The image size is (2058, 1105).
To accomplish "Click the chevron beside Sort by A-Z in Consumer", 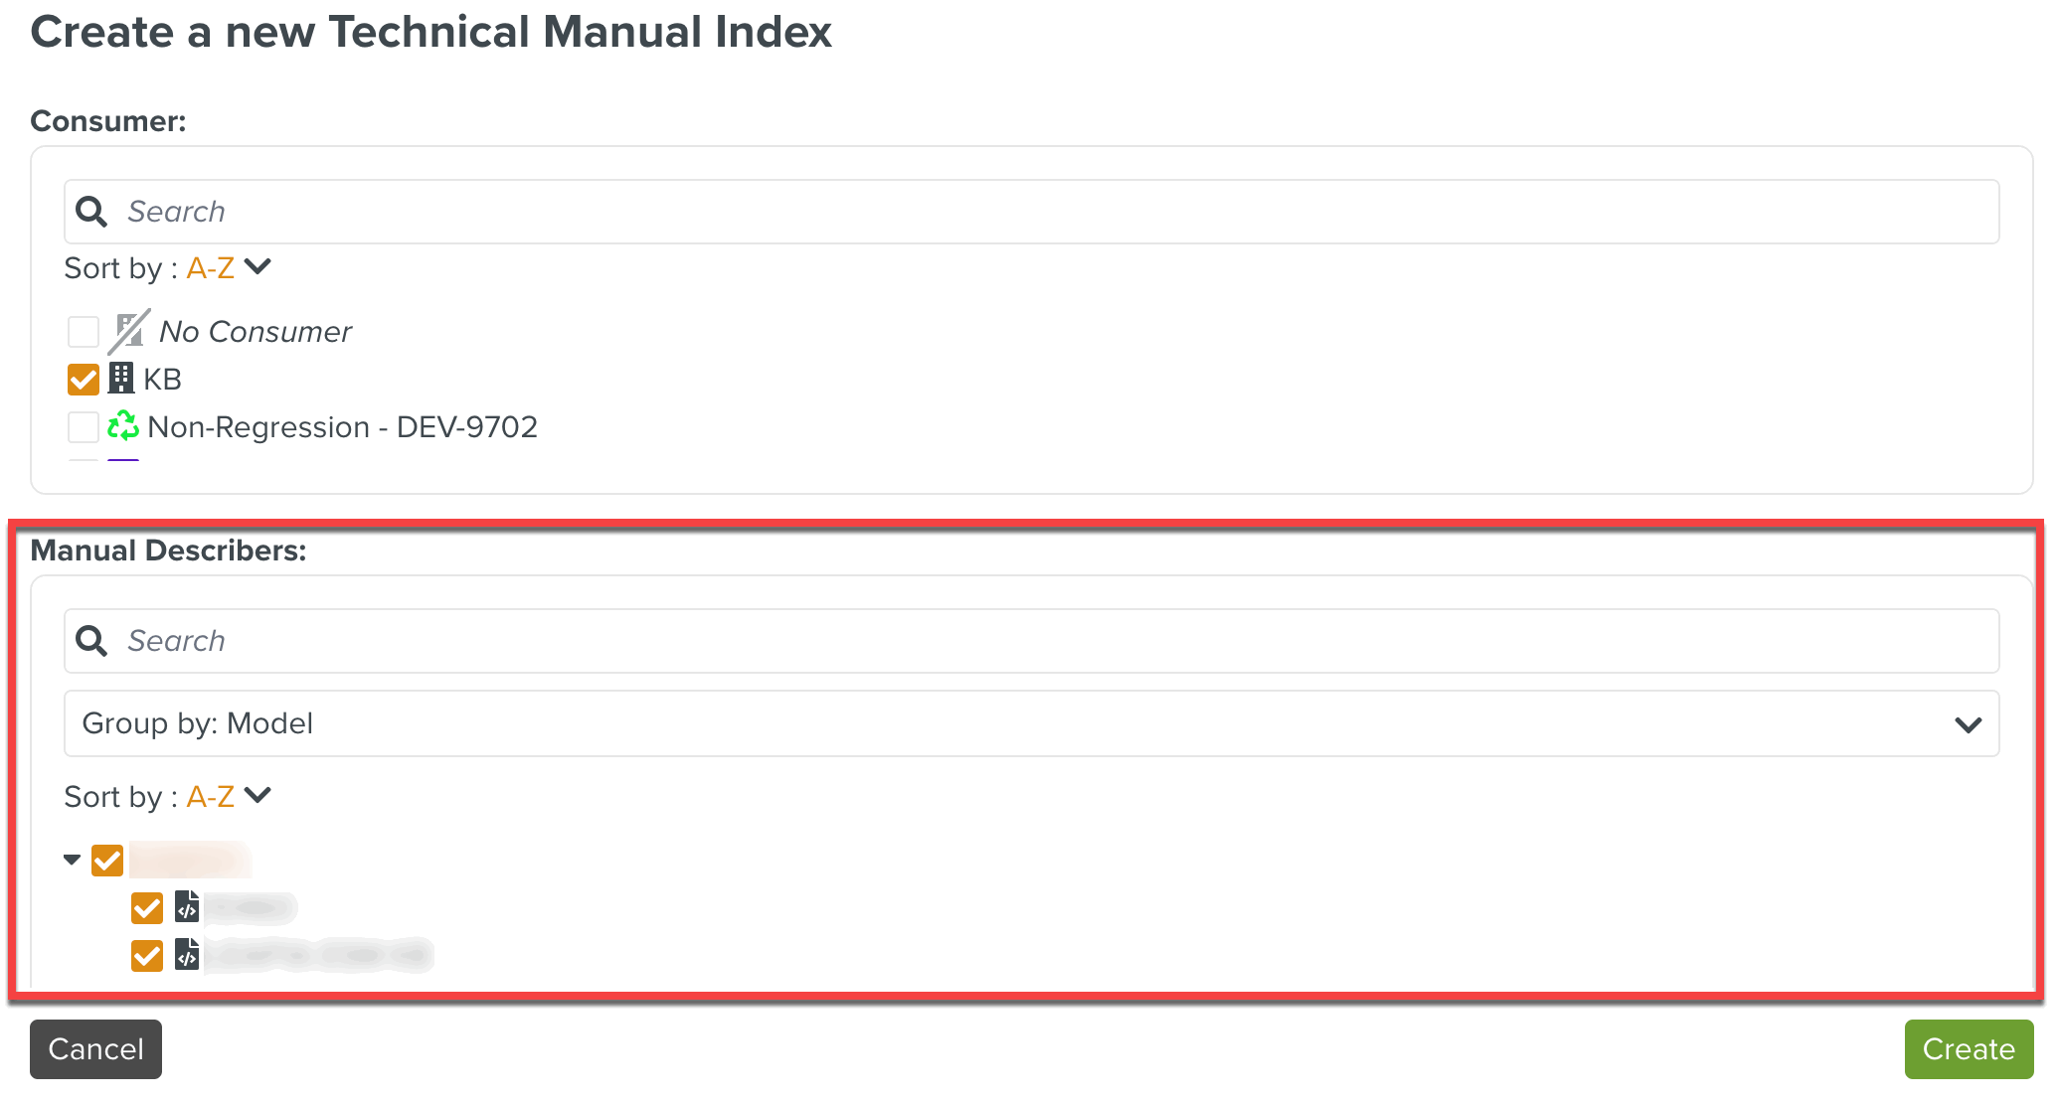I will click(x=257, y=266).
